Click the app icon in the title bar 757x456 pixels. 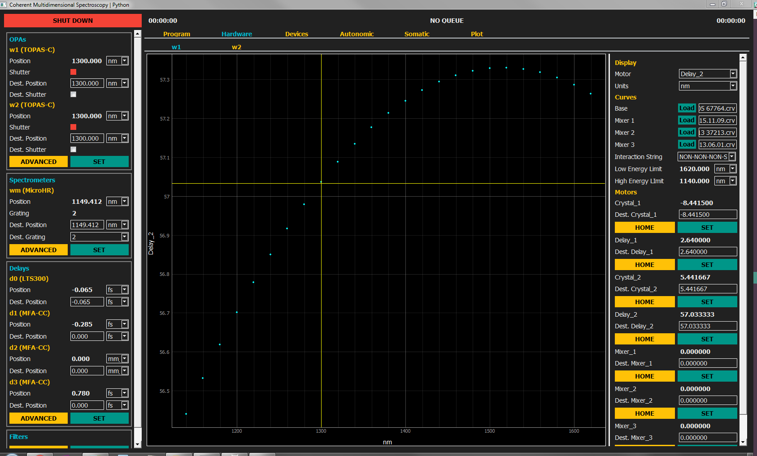[x=4, y=4]
